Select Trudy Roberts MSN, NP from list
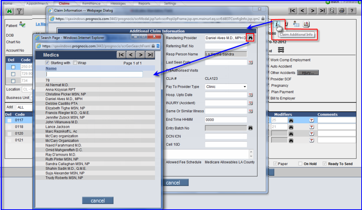The image size is (362, 210). (64, 178)
